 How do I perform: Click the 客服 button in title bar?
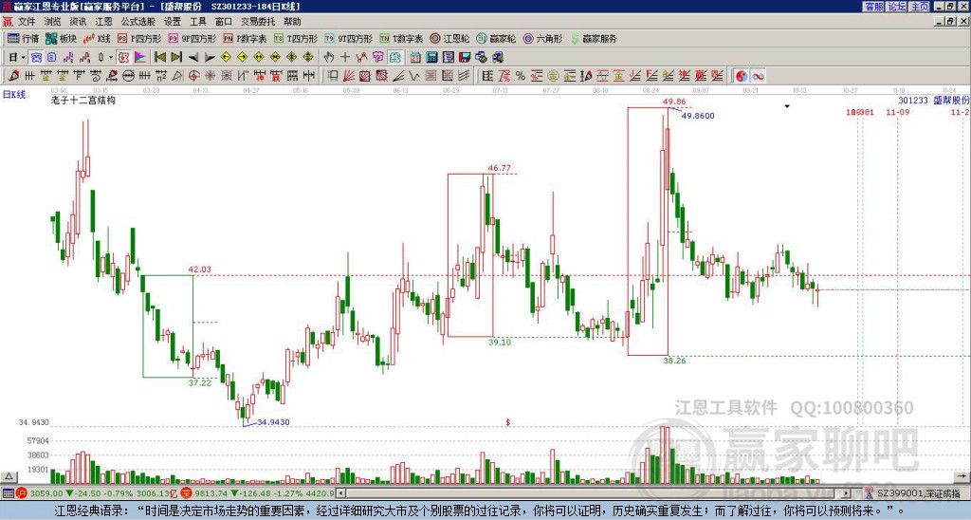coord(874,7)
